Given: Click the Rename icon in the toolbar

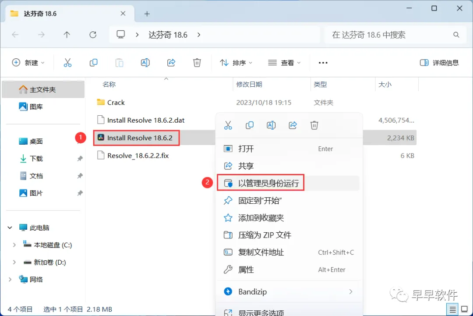Looking at the screenshot, I should (145, 63).
